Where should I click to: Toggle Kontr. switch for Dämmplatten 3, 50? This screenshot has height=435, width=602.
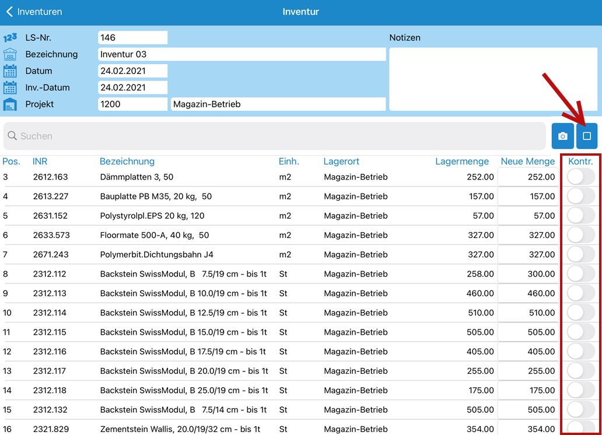[x=580, y=177]
